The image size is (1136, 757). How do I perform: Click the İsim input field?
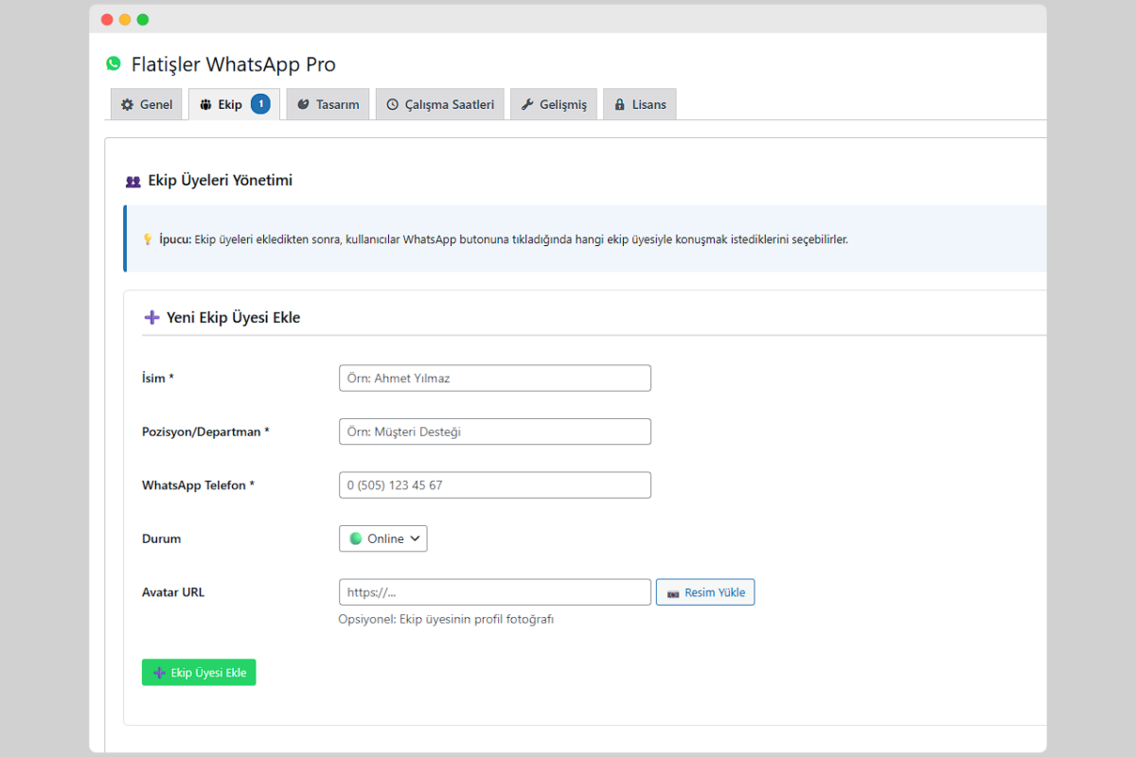coord(494,378)
